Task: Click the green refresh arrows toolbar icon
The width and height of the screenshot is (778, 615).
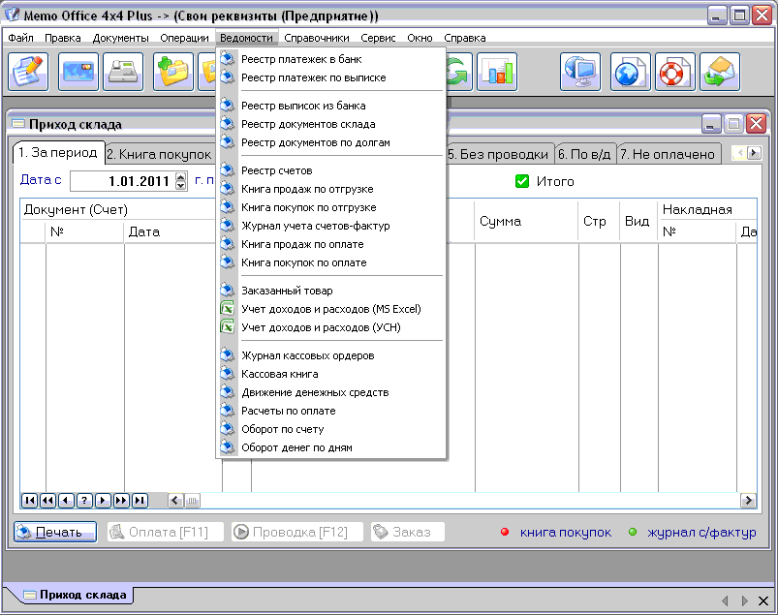Action: pyautogui.click(x=458, y=72)
